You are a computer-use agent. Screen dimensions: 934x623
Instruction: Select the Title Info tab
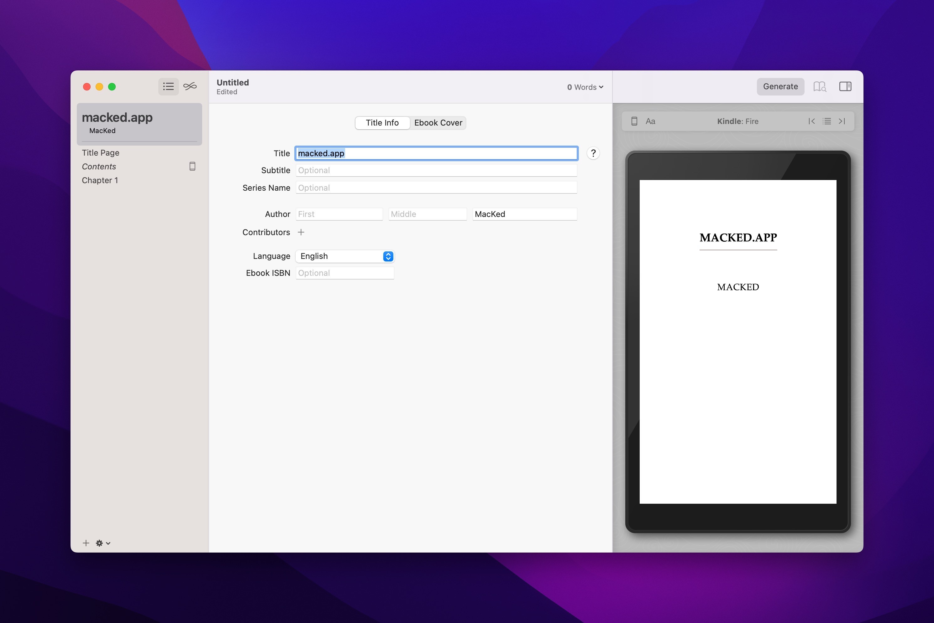382,123
